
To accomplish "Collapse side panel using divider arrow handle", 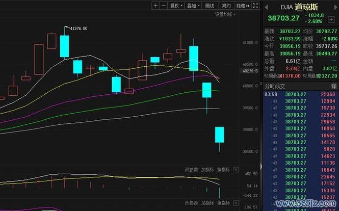I will point(262,167).
